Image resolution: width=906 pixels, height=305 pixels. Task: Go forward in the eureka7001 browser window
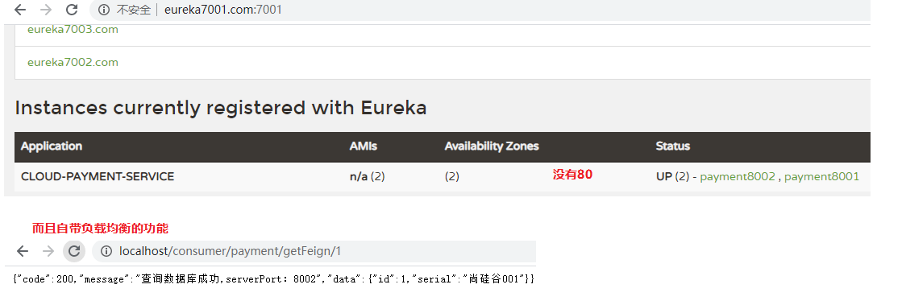[x=46, y=10]
